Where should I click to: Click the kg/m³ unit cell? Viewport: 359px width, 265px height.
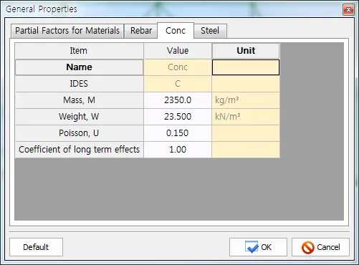coord(246,100)
